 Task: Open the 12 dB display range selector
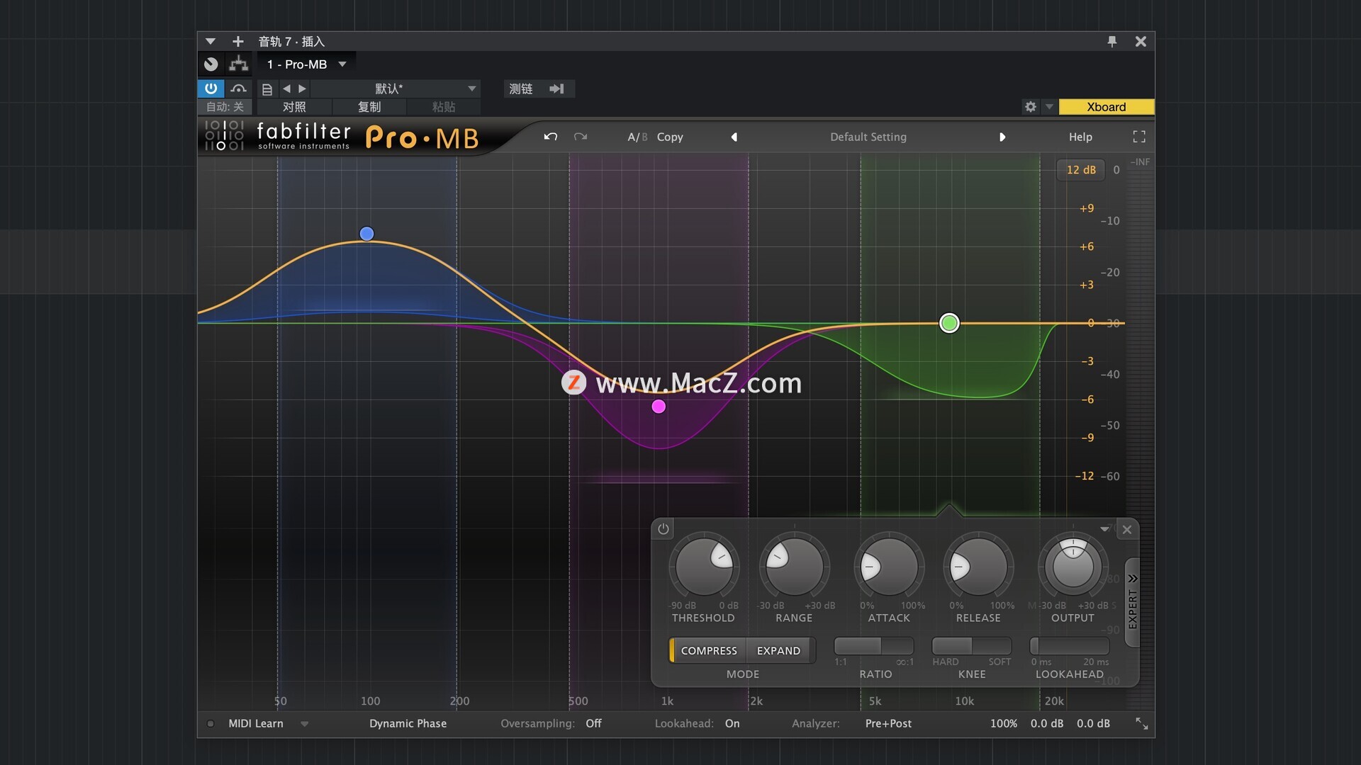[1081, 170]
